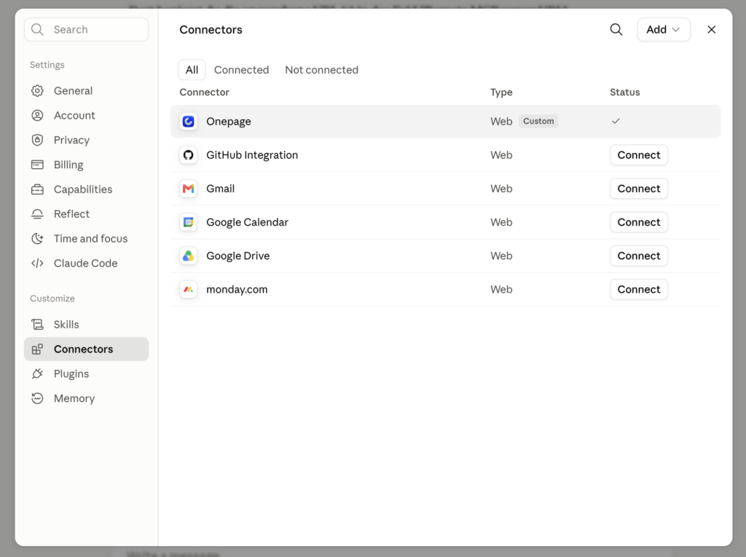This screenshot has width=746, height=557.
Task: Click the magnifier icon in the sidebar search box
Action: (37, 30)
